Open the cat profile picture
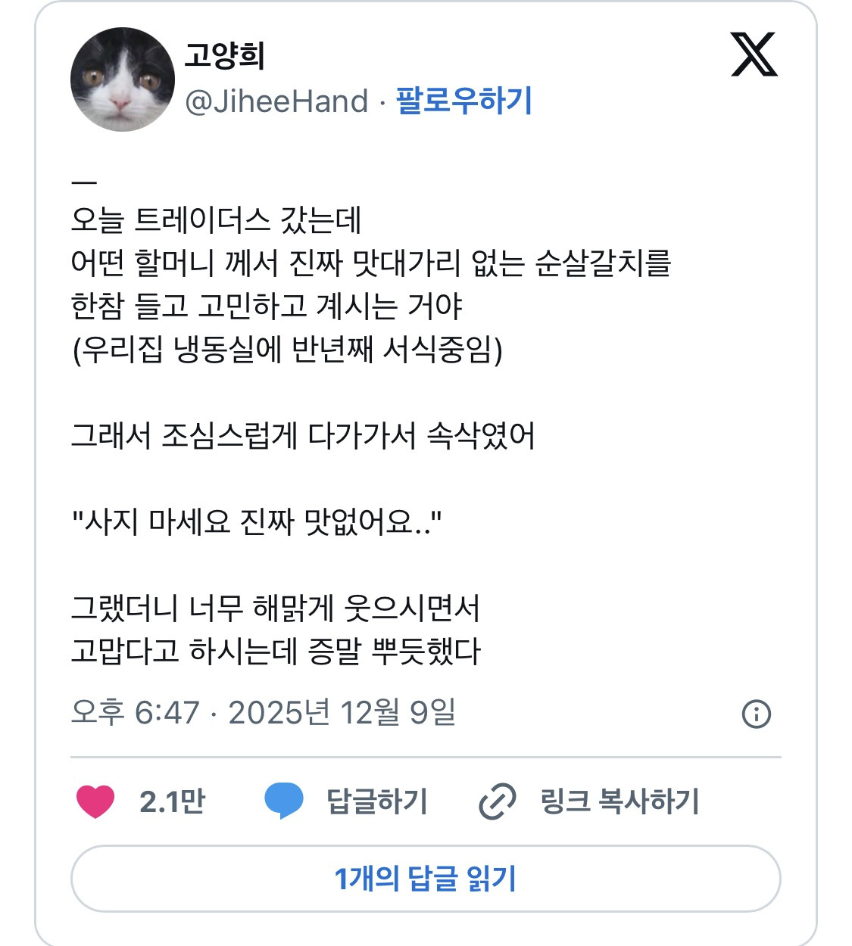 [x=123, y=79]
